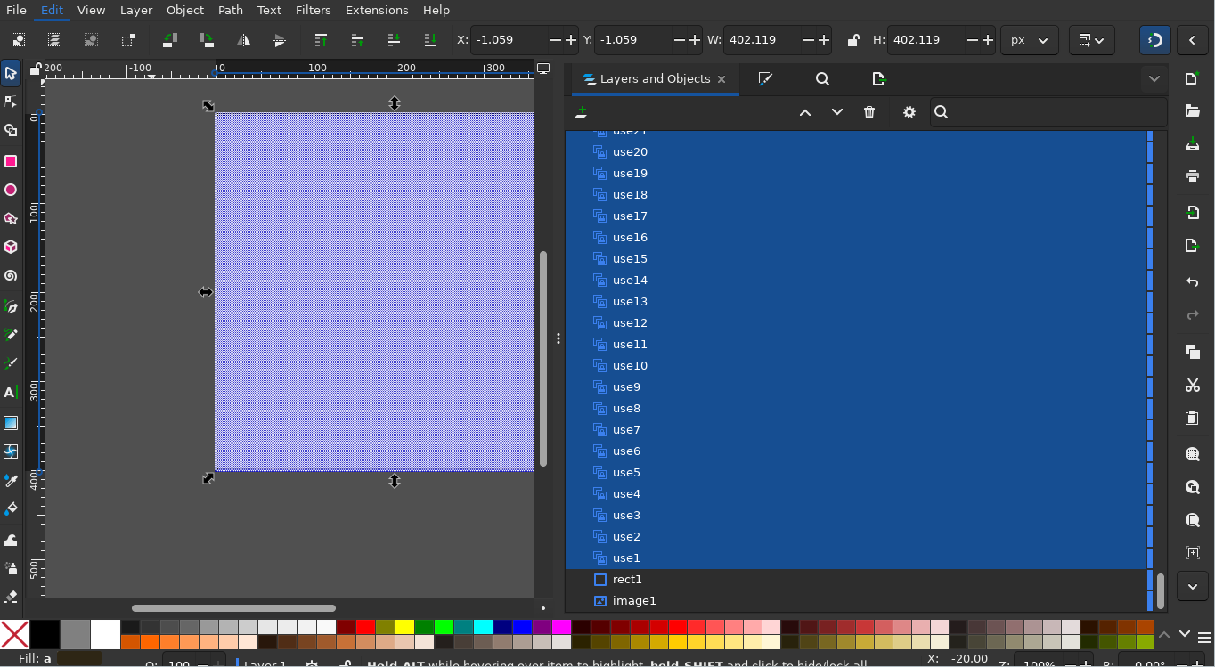Add a new layer

click(x=582, y=112)
